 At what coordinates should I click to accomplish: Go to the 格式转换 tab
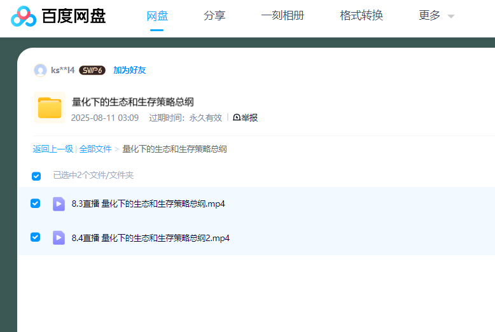click(361, 16)
